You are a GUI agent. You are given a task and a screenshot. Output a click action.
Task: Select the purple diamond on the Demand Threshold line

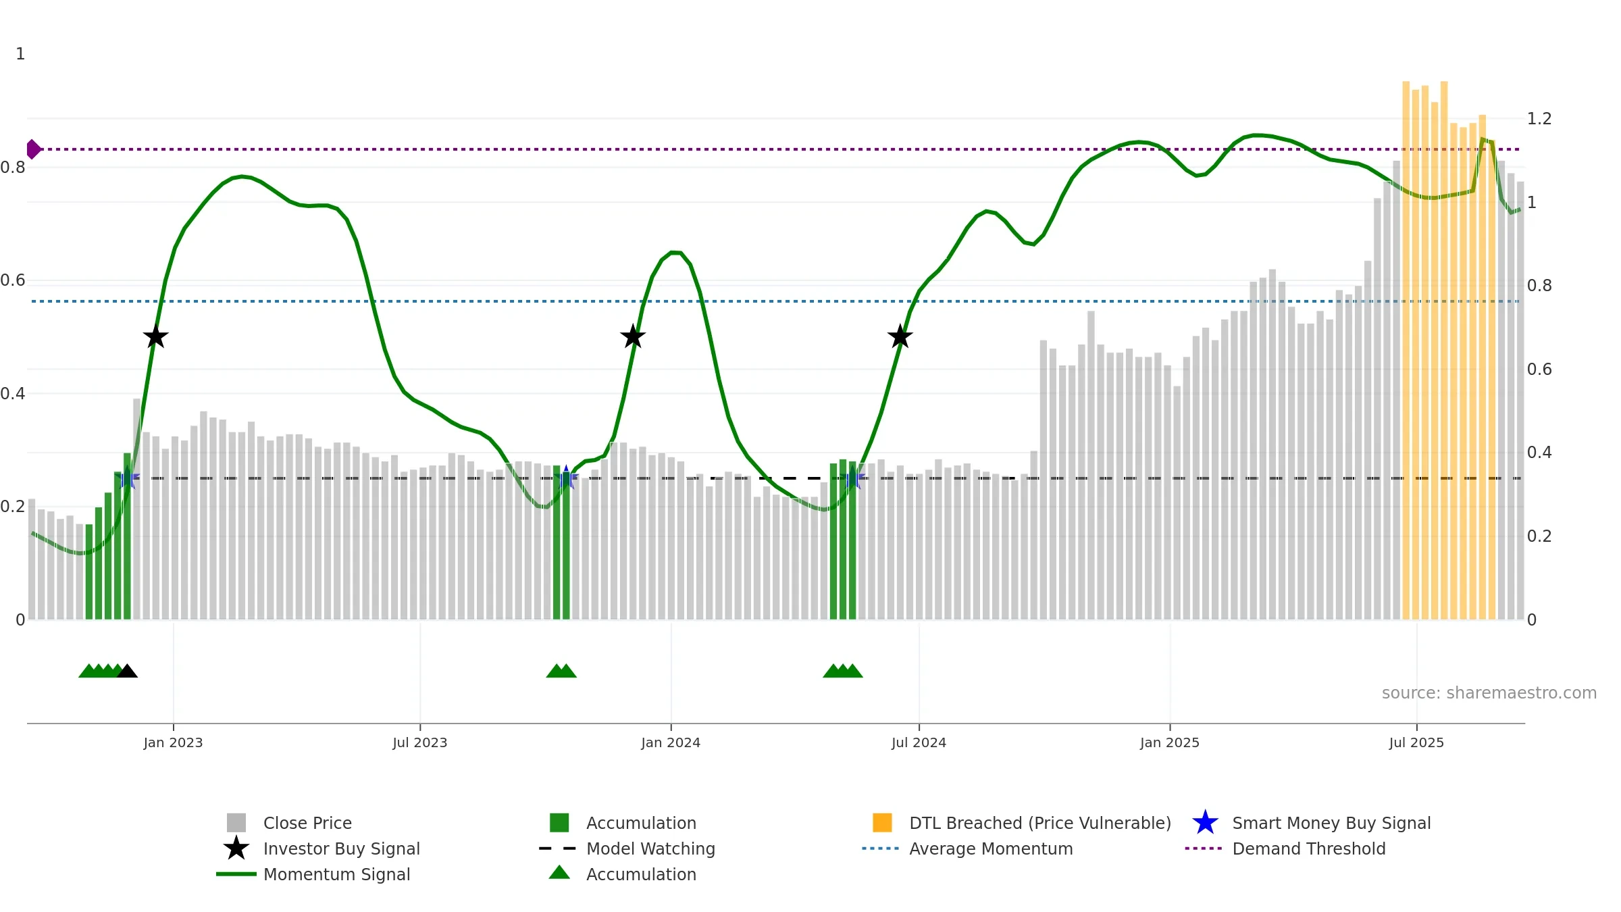pyautogui.click(x=33, y=149)
